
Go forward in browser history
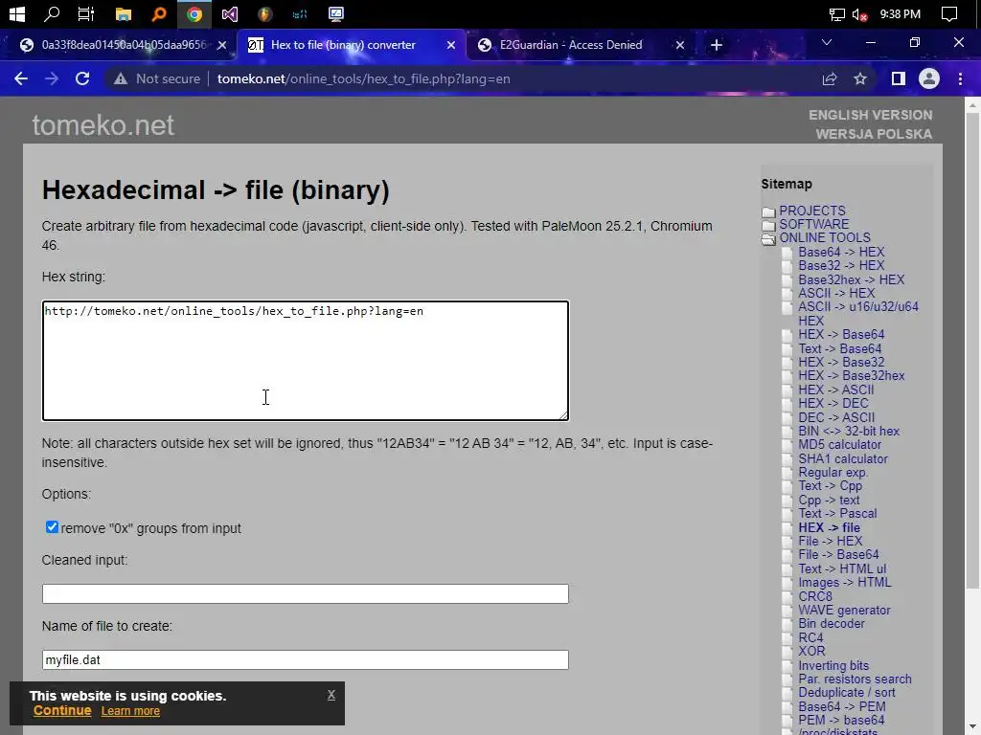point(52,78)
